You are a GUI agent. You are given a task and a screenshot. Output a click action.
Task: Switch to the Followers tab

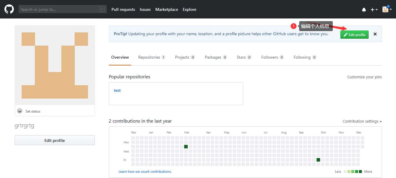click(272, 57)
